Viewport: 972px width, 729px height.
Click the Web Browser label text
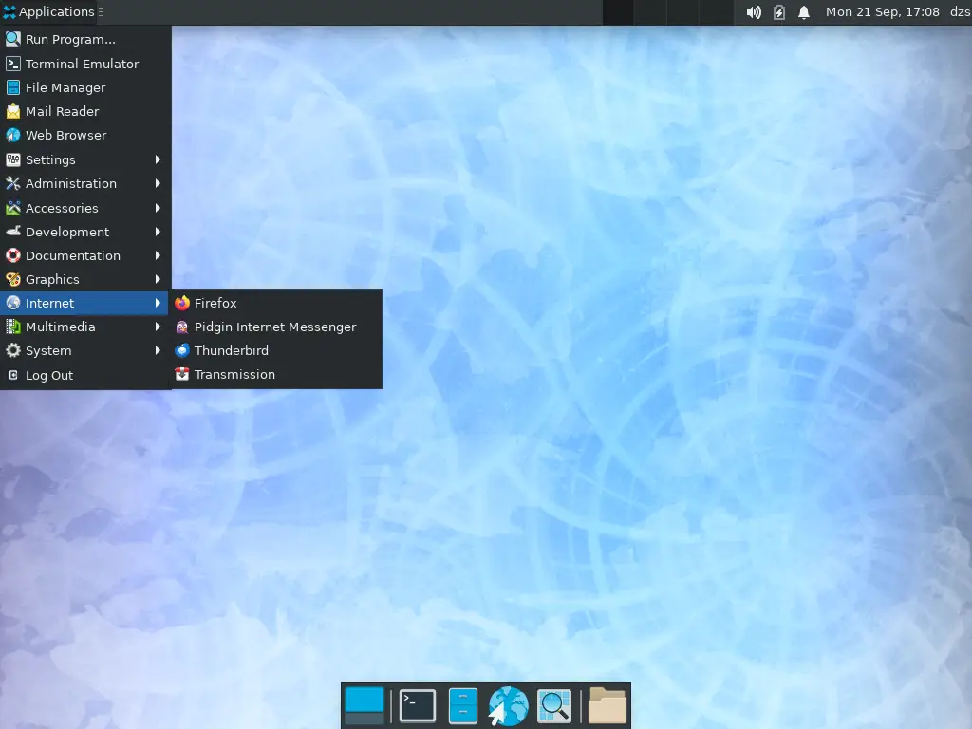pos(65,135)
